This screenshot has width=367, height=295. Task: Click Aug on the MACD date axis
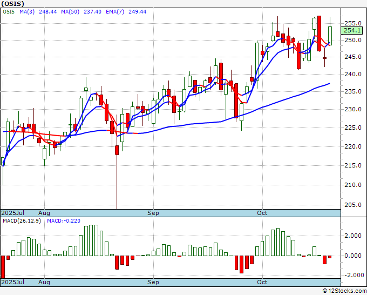(44, 282)
